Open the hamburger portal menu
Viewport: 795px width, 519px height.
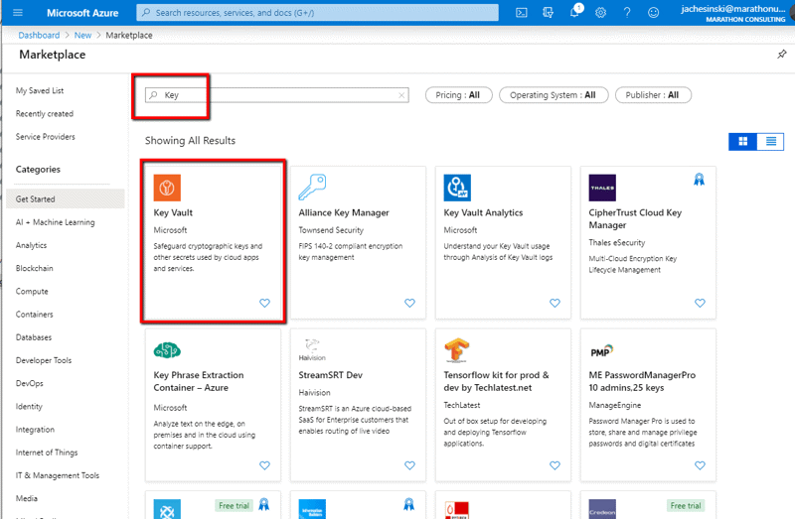coord(18,13)
